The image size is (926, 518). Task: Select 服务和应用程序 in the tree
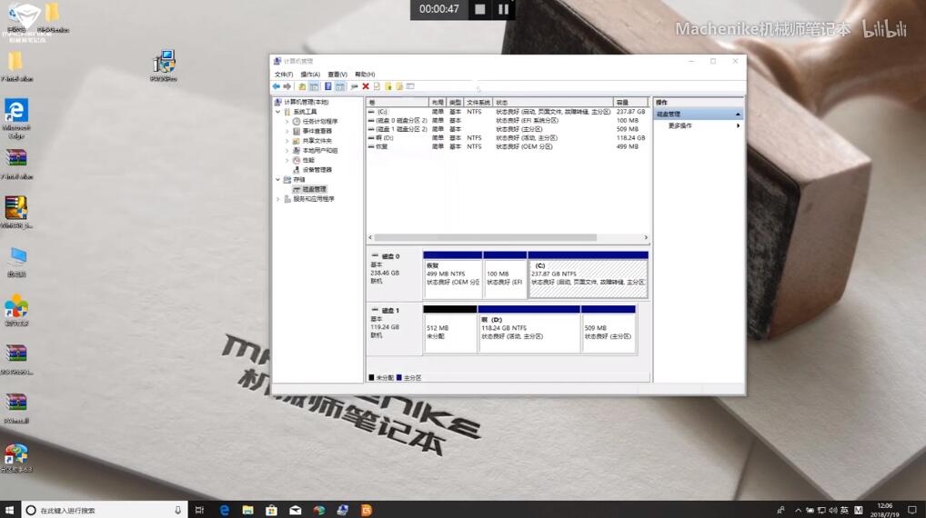pos(314,199)
